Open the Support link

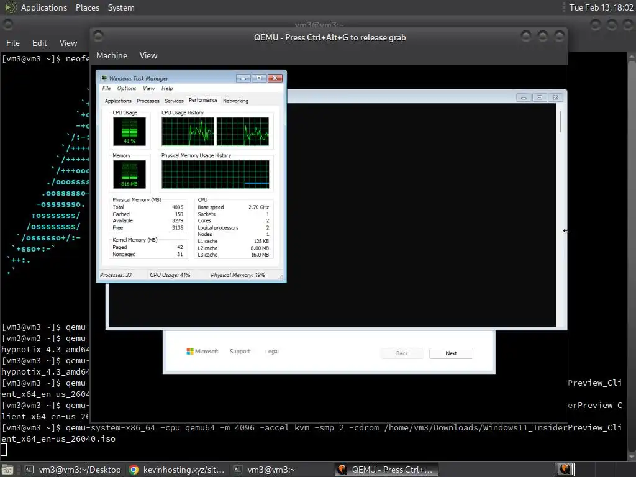click(240, 352)
